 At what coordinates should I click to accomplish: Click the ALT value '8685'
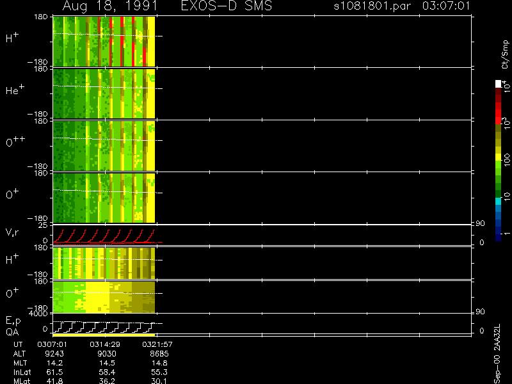(159, 354)
